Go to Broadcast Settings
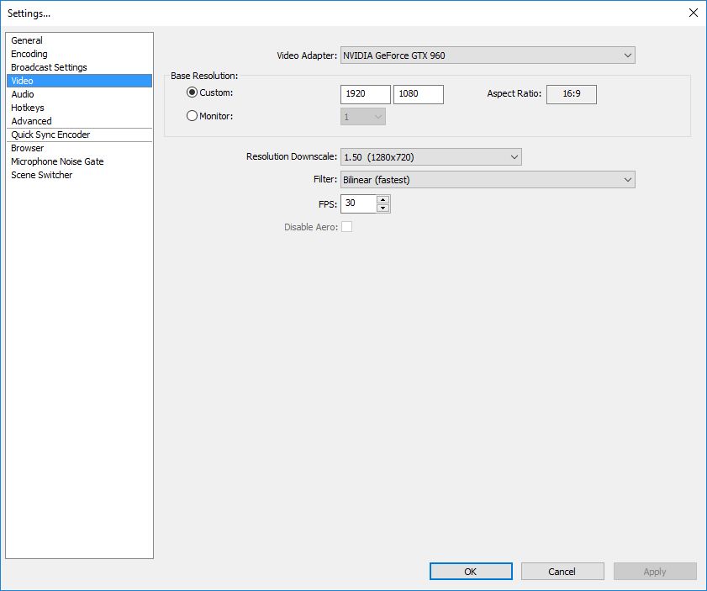Viewport: 707px width, 591px height. coord(49,67)
